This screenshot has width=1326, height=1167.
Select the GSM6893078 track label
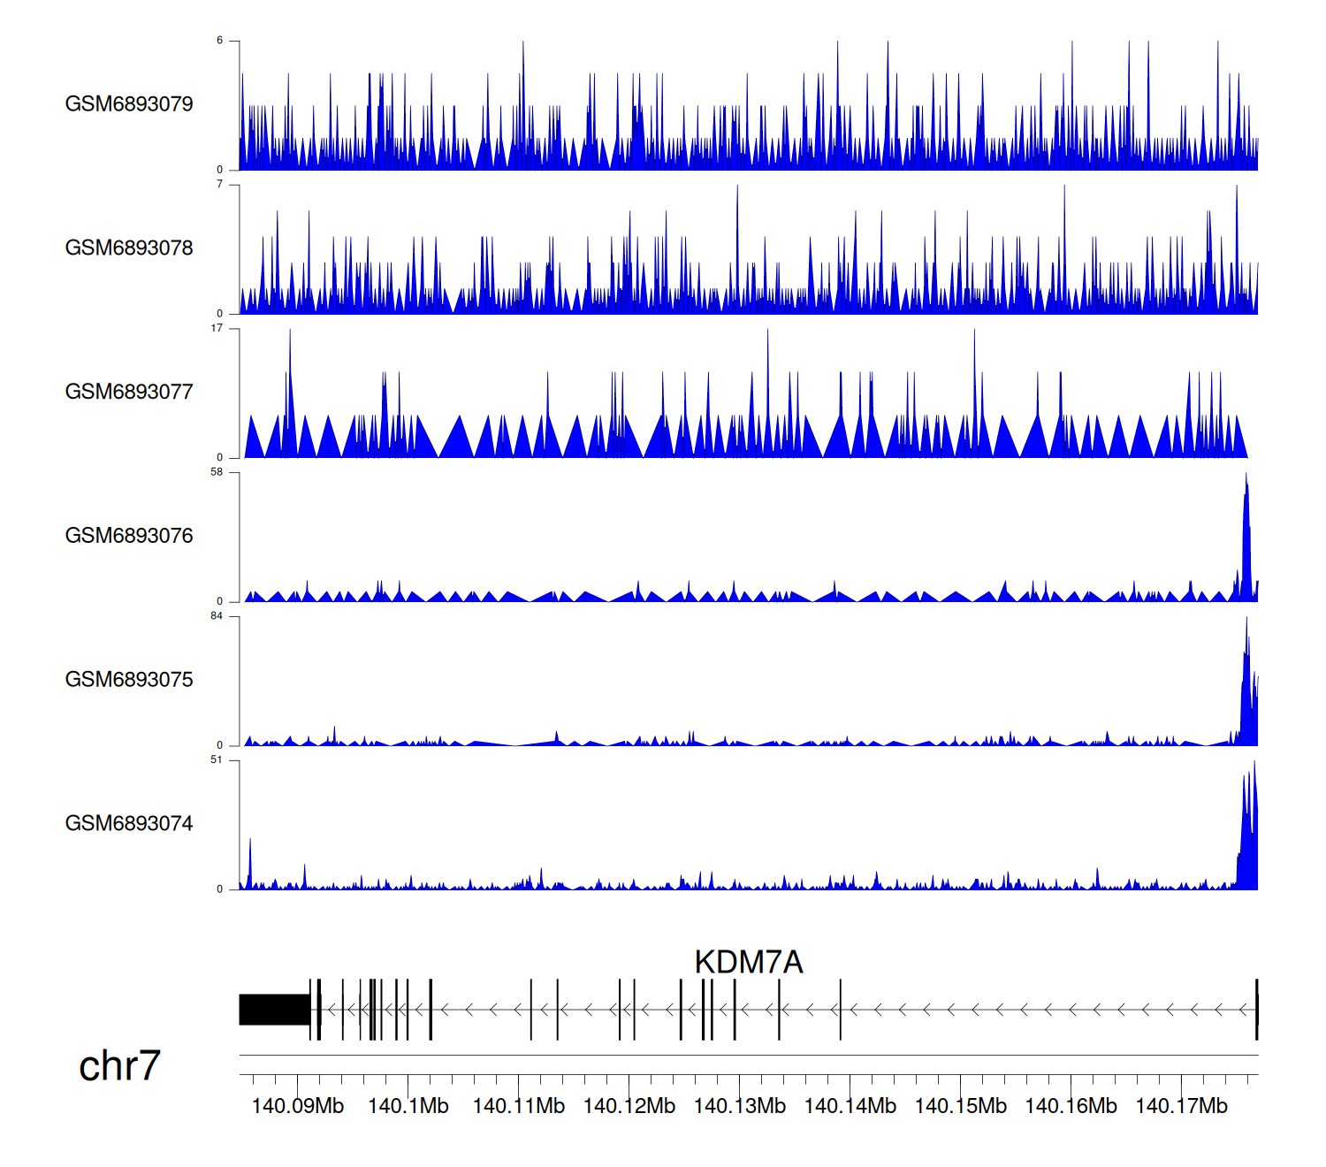129,248
